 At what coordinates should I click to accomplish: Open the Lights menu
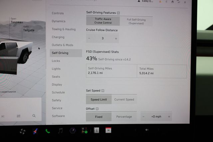pyautogui.click(x=56, y=69)
